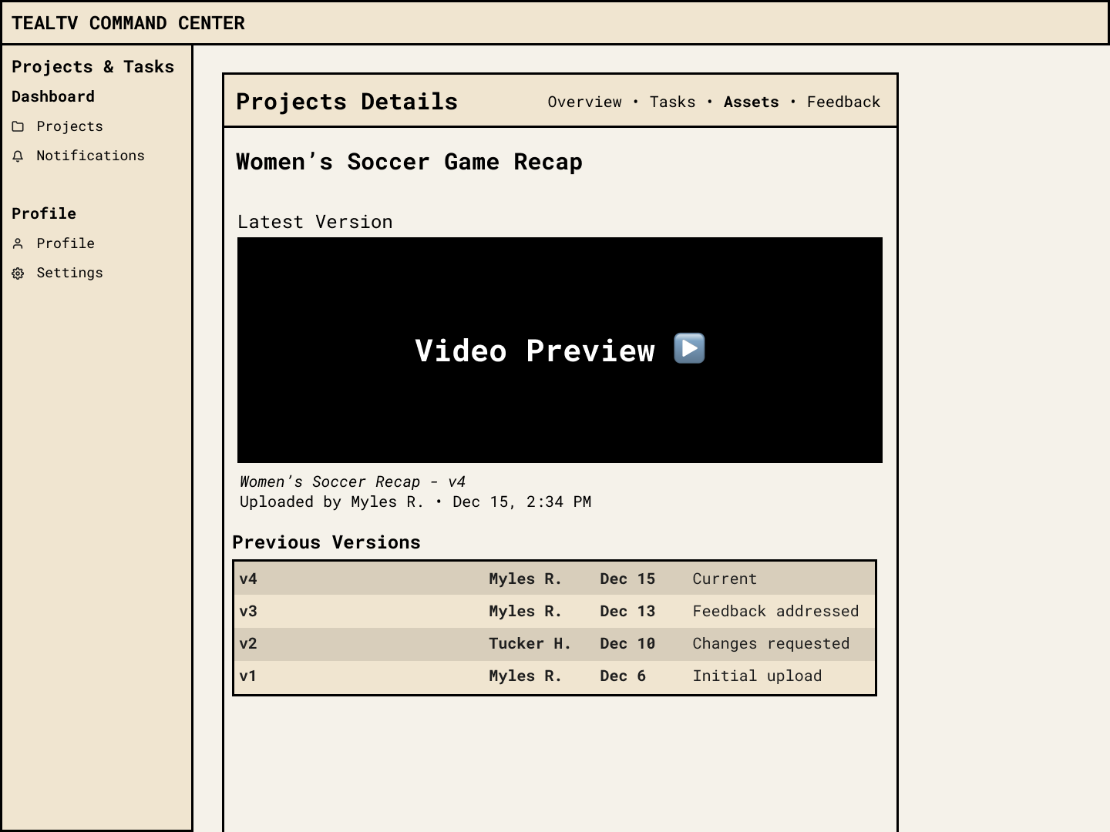Open the Settings sidebar link
This screenshot has width=1110, height=832.
(x=69, y=273)
